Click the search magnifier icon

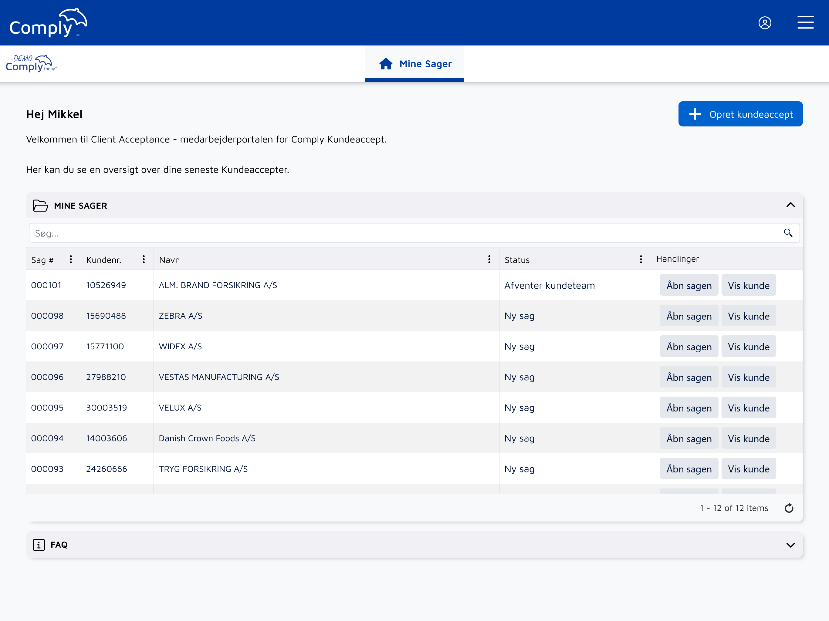[788, 233]
